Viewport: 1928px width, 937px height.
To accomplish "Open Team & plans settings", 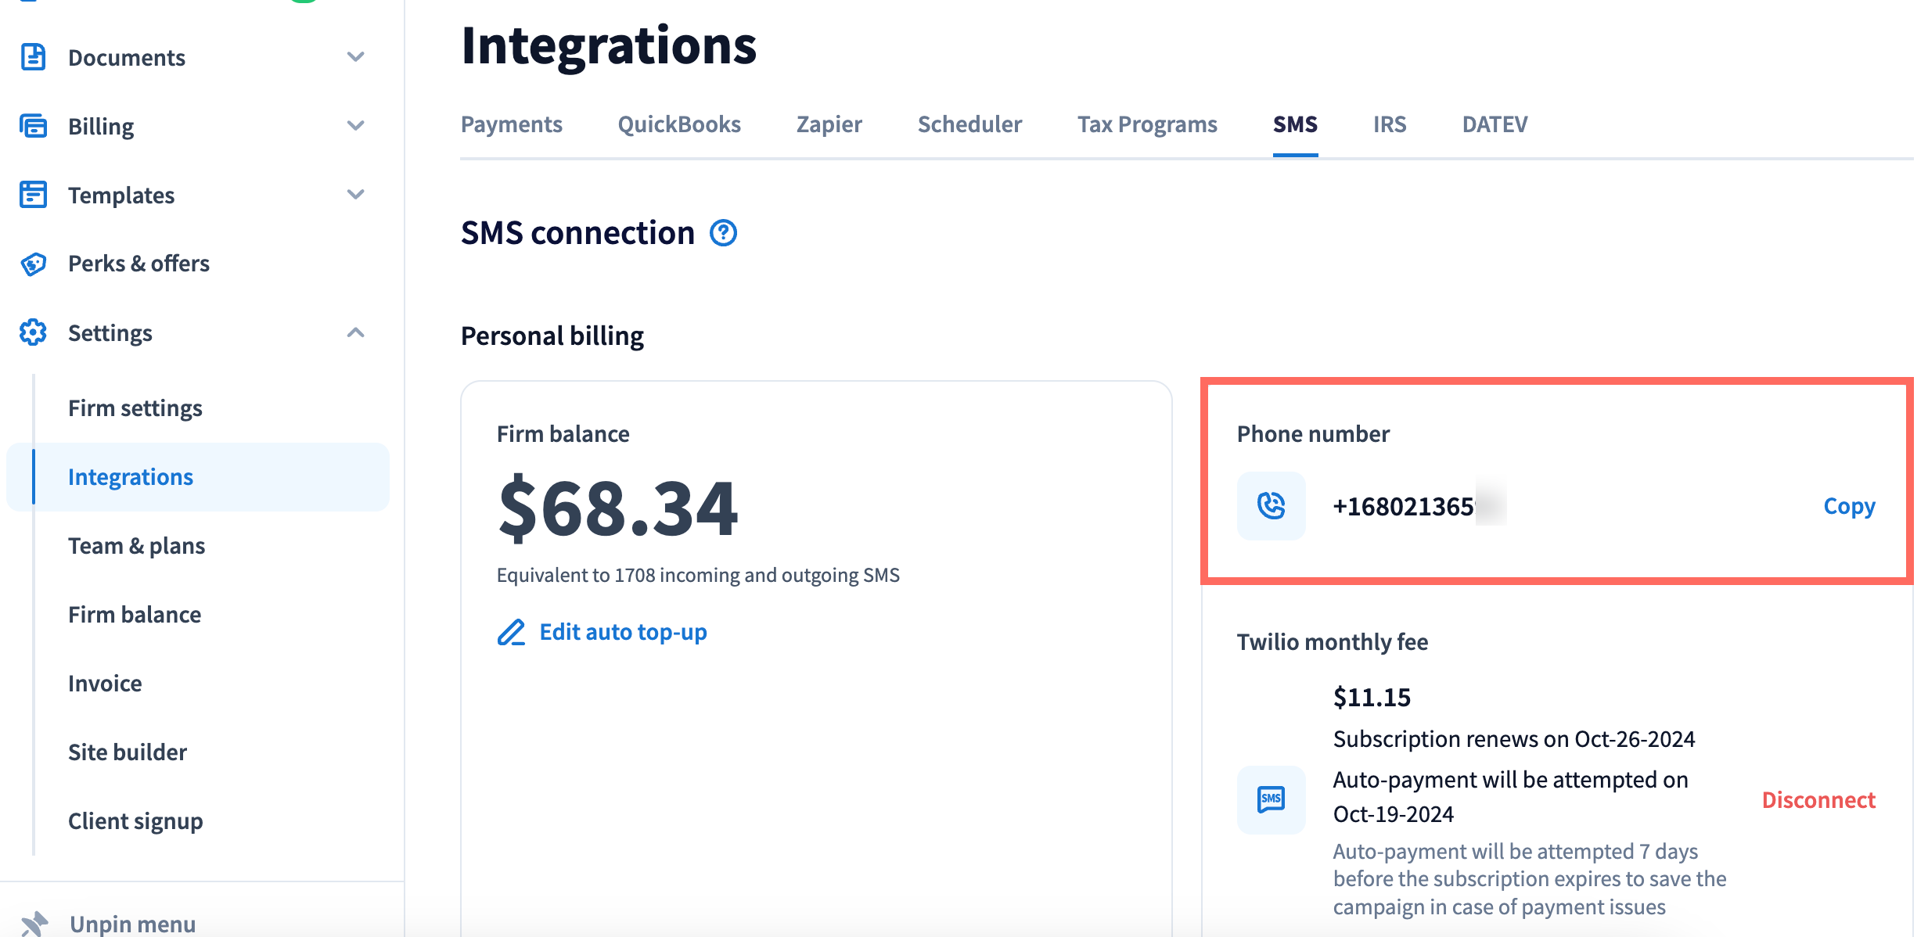I will coord(136,545).
